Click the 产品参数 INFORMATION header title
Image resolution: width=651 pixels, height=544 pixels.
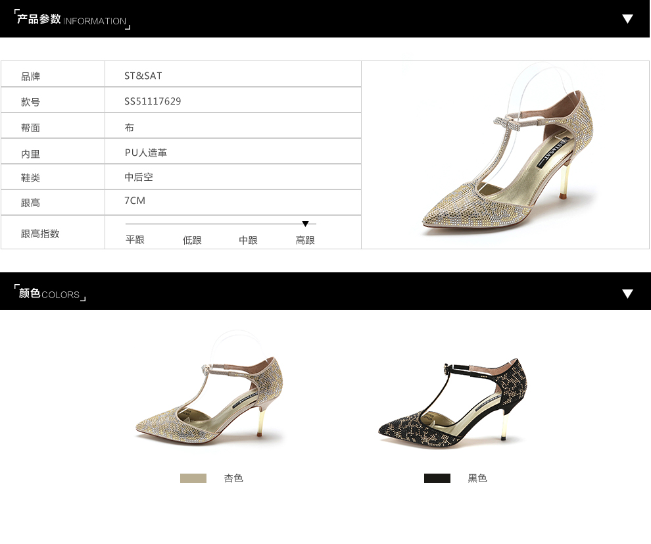(x=72, y=20)
